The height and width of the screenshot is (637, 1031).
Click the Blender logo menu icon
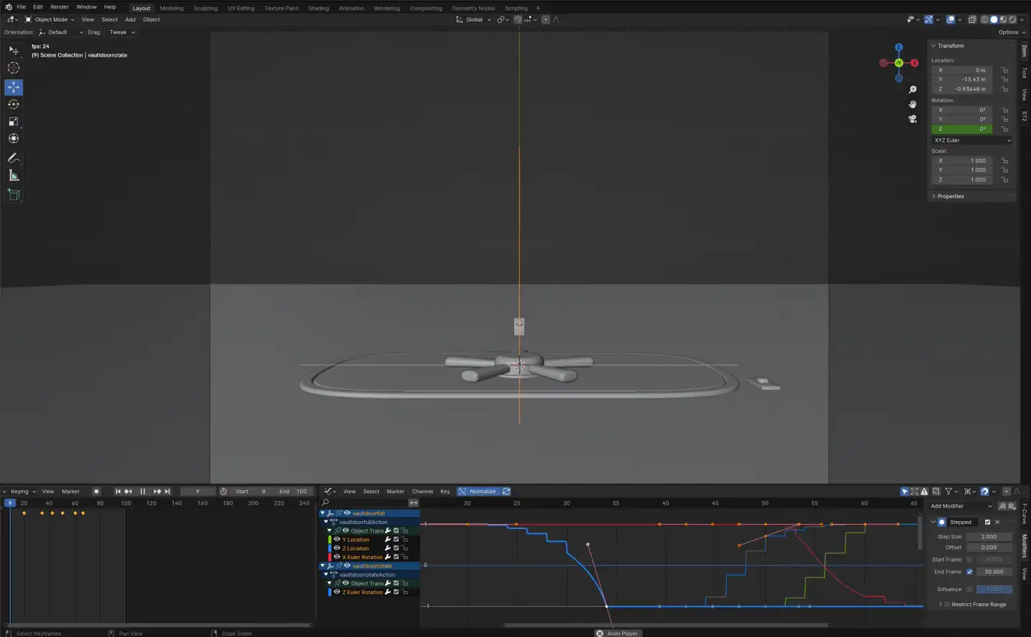point(9,7)
